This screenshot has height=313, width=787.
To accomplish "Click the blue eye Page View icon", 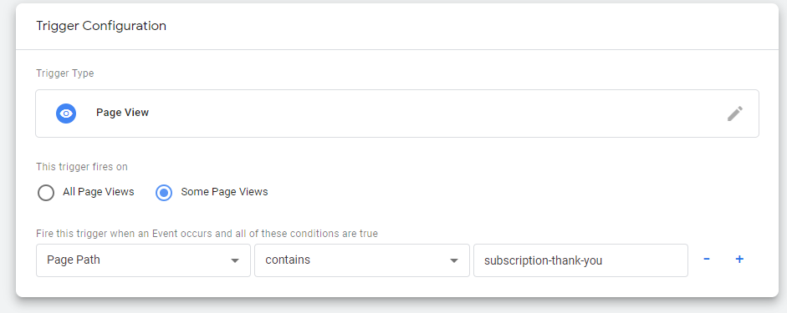I will point(66,114).
